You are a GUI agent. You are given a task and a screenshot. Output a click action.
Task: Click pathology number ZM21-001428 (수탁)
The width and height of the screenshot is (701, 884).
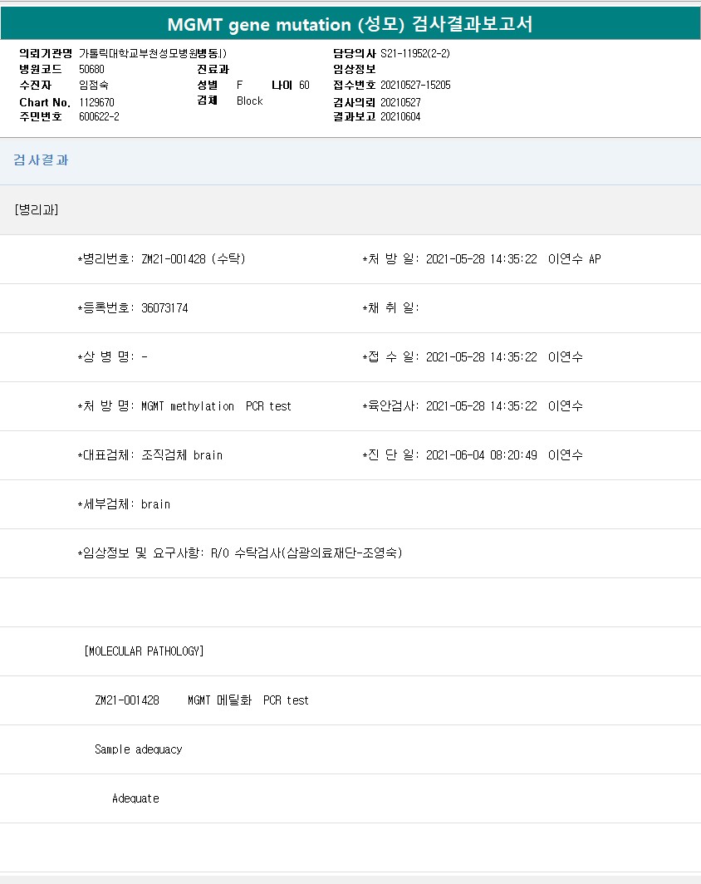(193, 259)
